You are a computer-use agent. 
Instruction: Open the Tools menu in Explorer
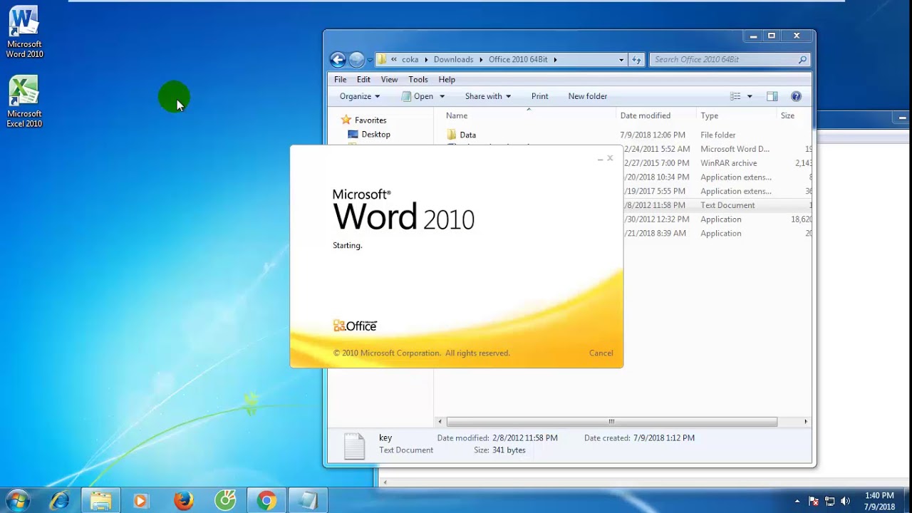[x=418, y=80]
